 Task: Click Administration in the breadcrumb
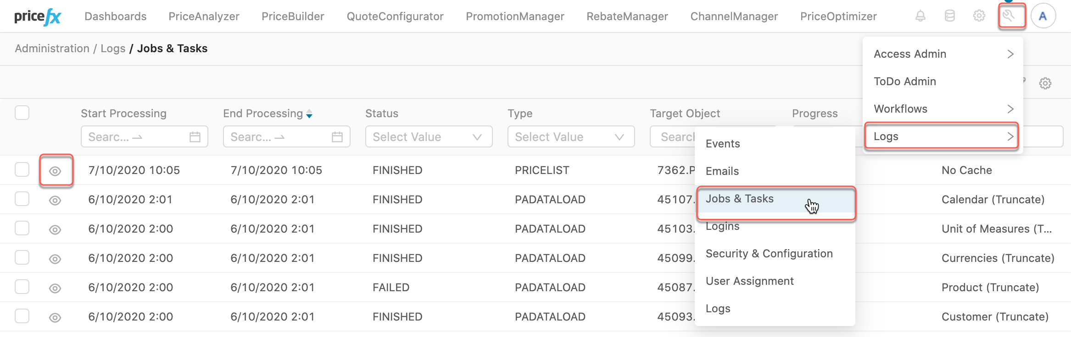[x=52, y=49]
